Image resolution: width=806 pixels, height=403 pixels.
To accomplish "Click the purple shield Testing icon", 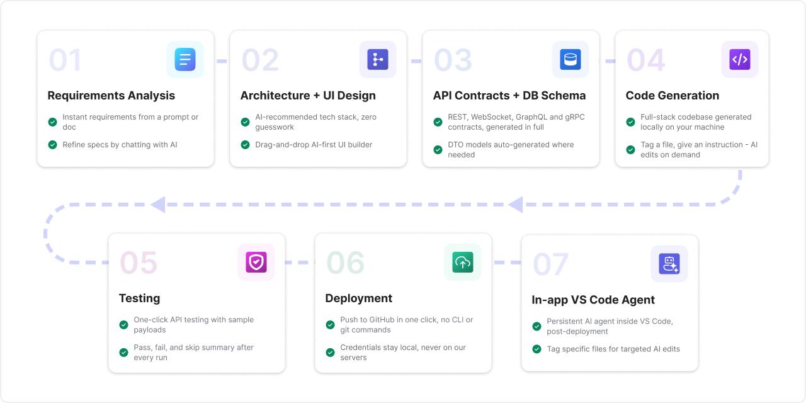I will tap(256, 262).
